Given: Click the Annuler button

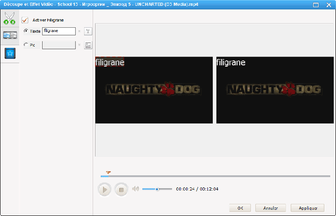Looking at the screenshot, I should click(x=270, y=208).
